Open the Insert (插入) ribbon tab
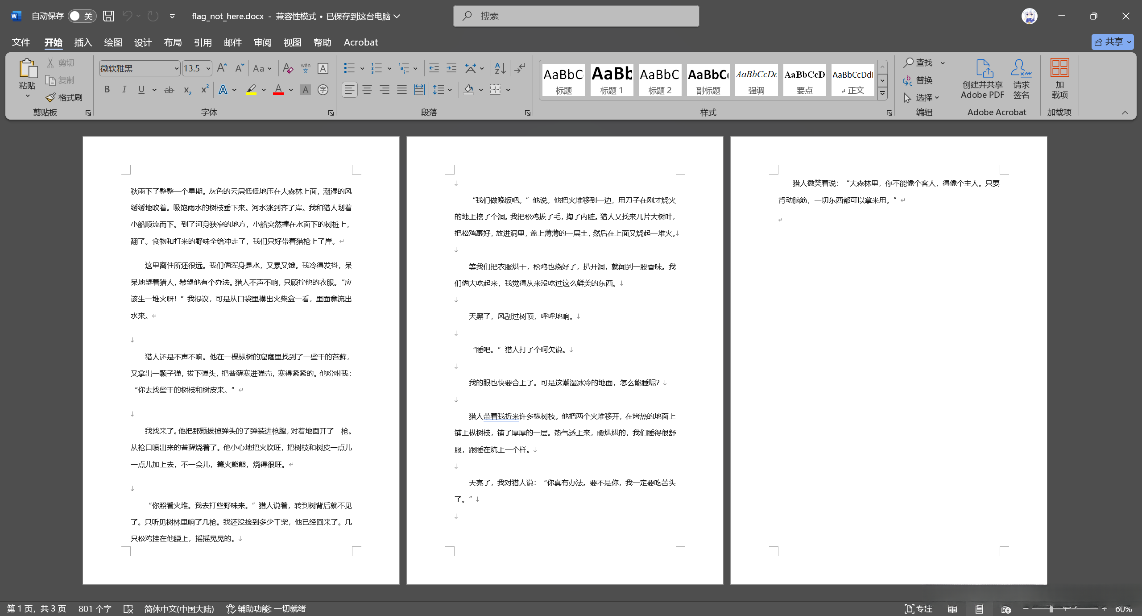This screenshot has width=1142, height=616. 83,42
